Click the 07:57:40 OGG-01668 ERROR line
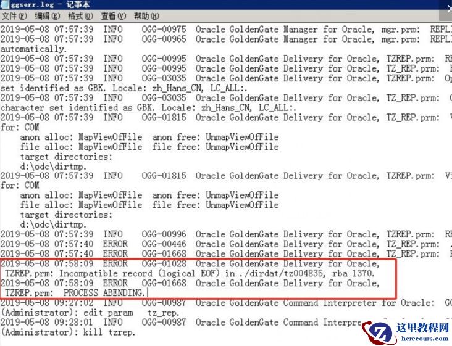This screenshot has width=452, height=346. (226, 254)
